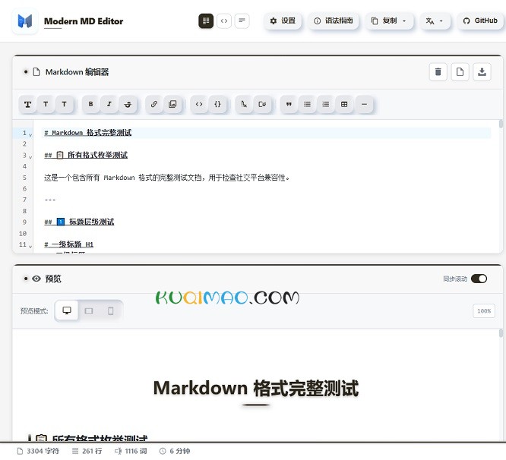This screenshot has height=460, width=506.
Task: Switch to split view layout
Action: click(x=206, y=21)
